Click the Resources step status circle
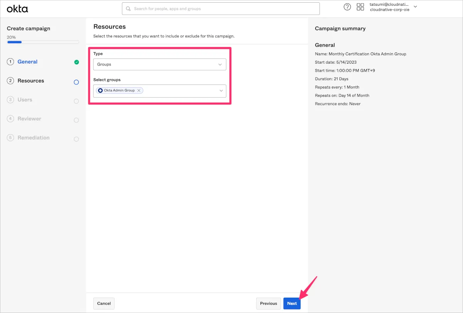The width and height of the screenshot is (463, 313). point(76,82)
